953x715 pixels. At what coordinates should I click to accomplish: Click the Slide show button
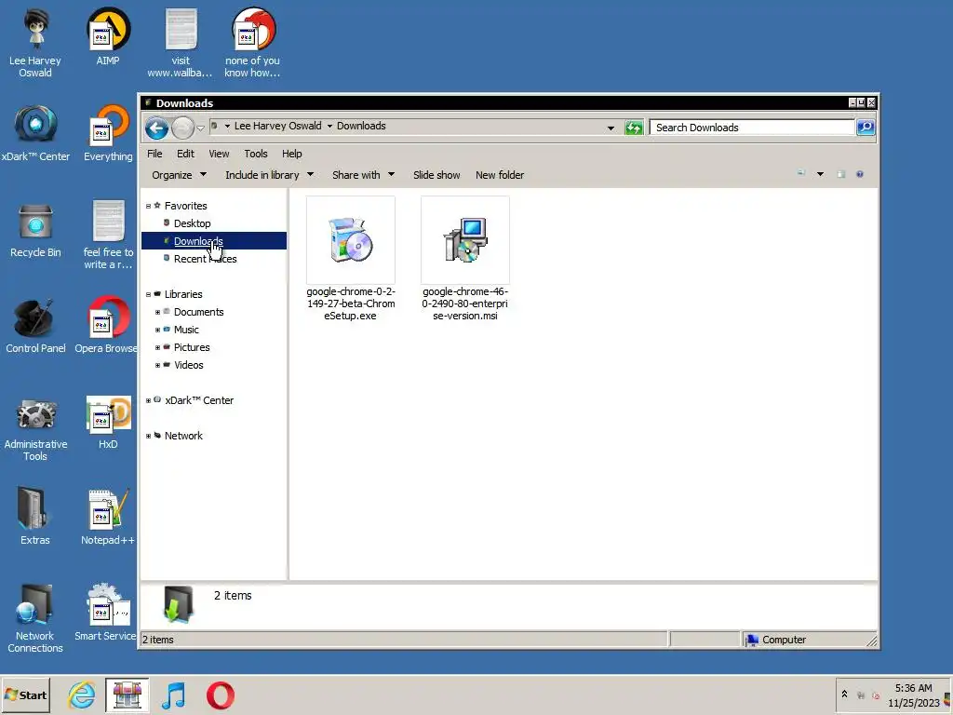tap(436, 175)
